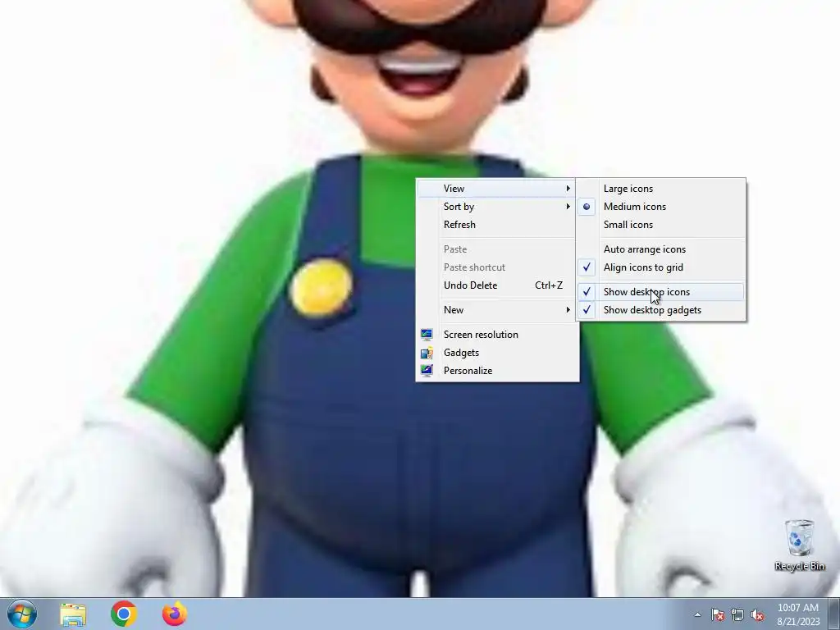
Task: Expand the View submenu
Action: tap(497, 189)
